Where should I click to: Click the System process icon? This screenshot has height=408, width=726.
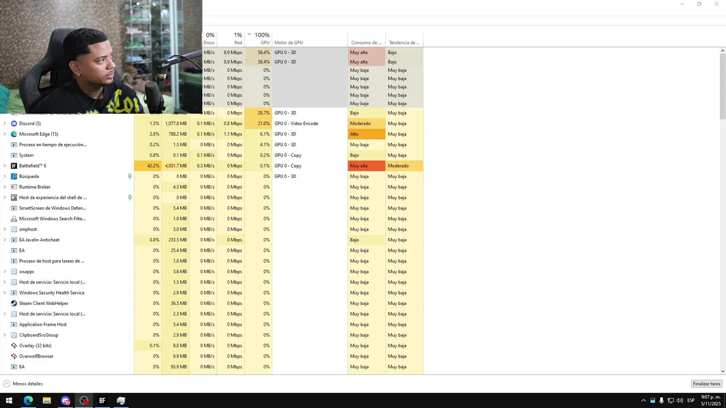pos(14,155)
